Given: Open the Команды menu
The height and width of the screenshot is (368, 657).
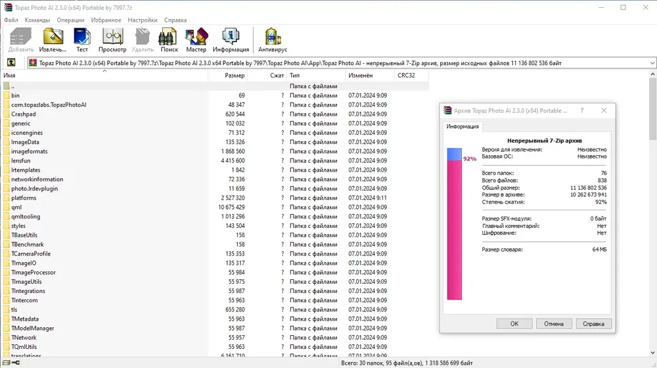Looking at the screenshot, I should [x=37, y=20].
